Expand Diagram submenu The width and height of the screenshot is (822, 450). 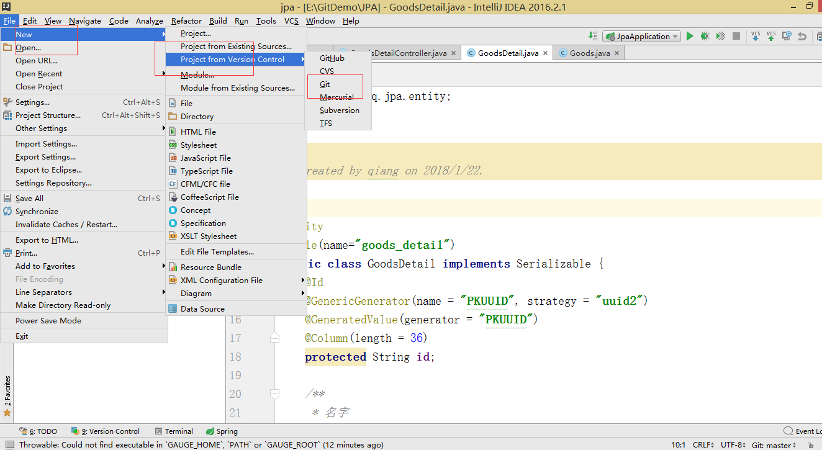(x=236, y=294)
